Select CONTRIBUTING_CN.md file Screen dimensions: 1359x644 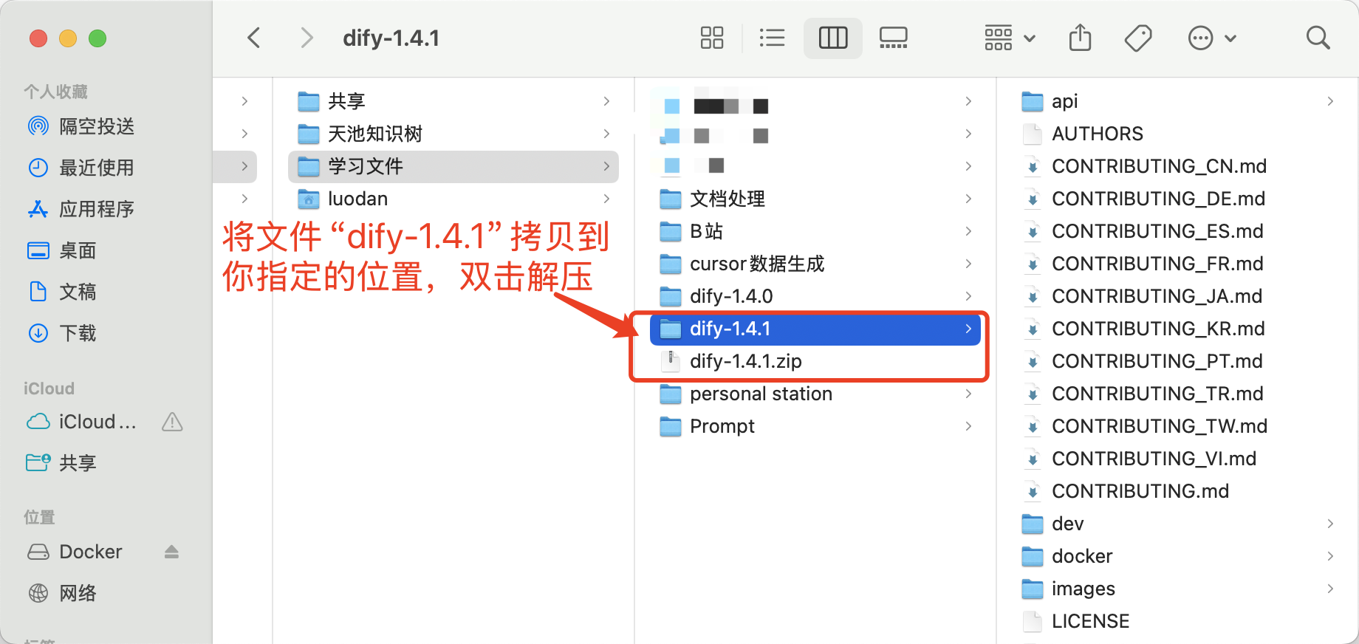click(1179, 166)
